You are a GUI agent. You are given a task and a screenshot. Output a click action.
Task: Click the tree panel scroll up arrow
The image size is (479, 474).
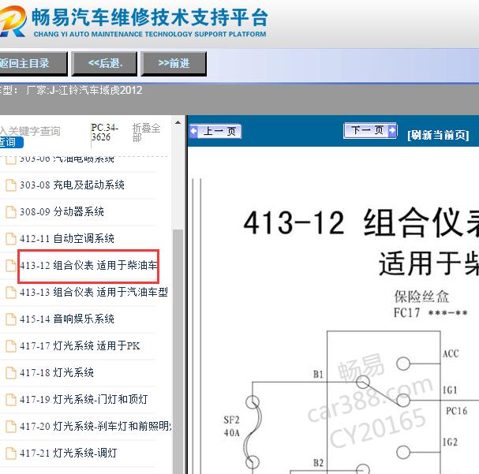coord(178,123)
